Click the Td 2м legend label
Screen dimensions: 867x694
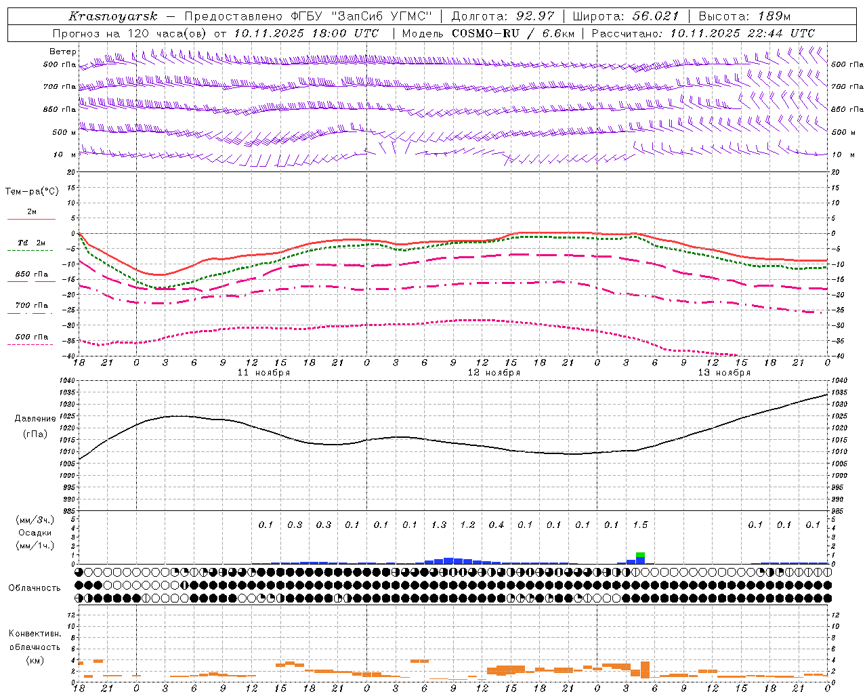pos(31,243)
